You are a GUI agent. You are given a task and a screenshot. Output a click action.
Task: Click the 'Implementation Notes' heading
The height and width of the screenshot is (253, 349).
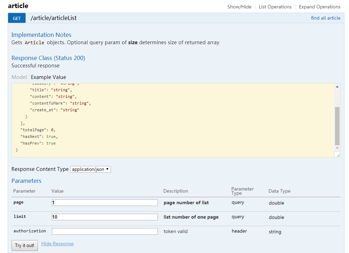coord(41,35)
